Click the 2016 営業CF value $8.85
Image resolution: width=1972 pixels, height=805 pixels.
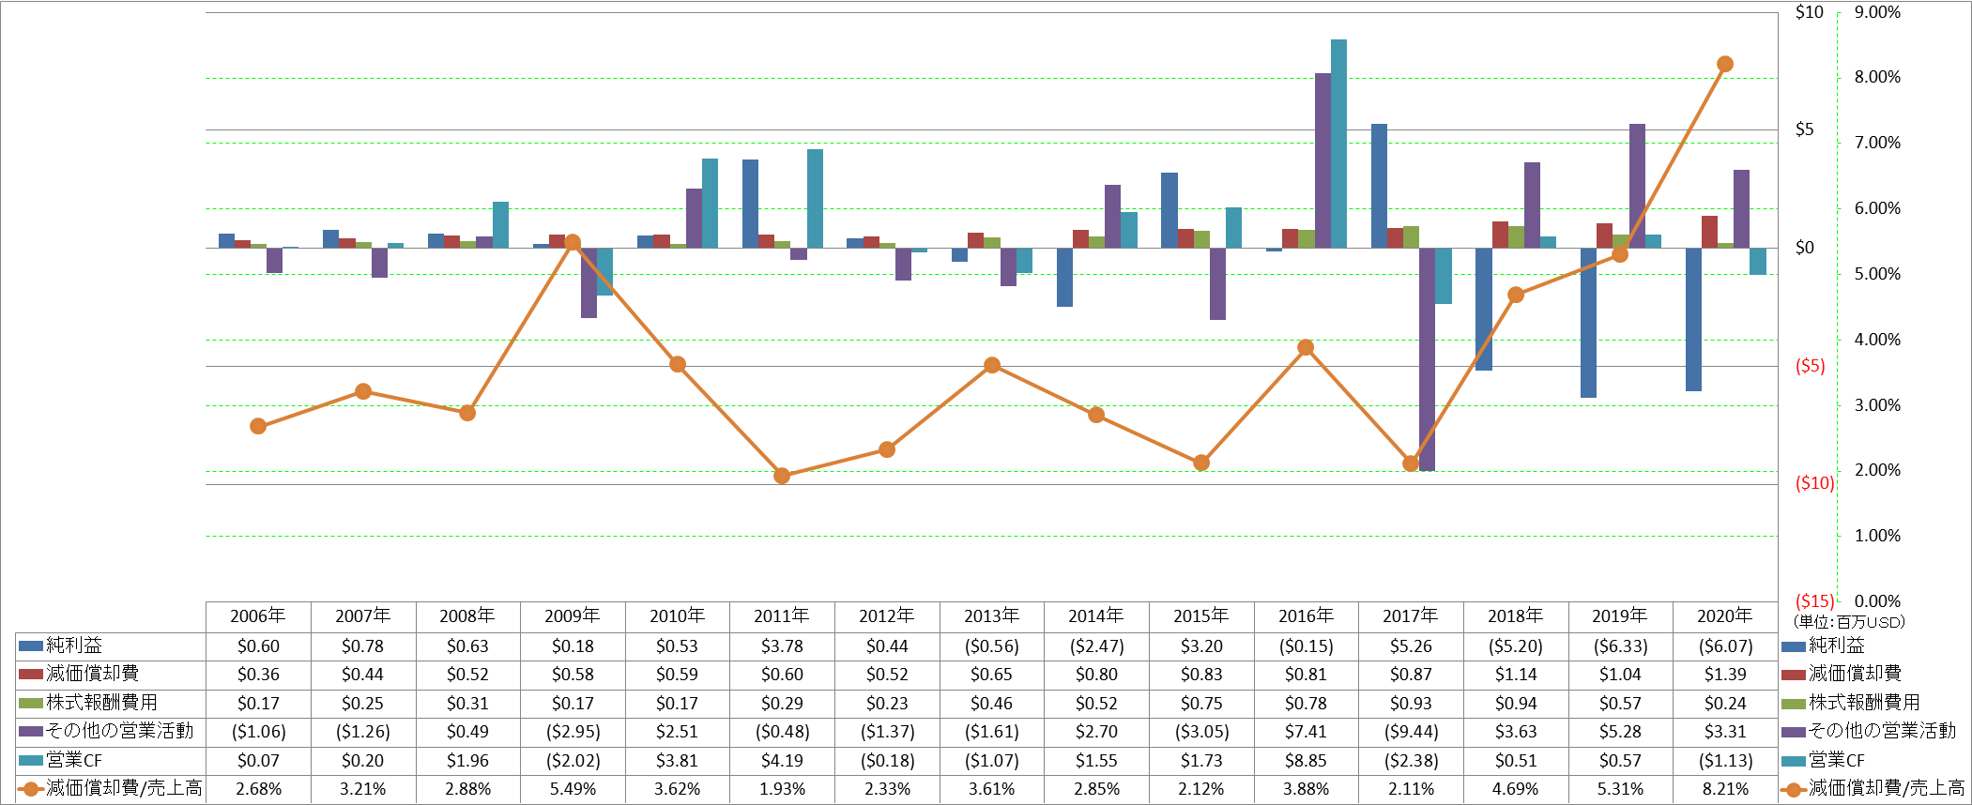tap(1306, 761)
